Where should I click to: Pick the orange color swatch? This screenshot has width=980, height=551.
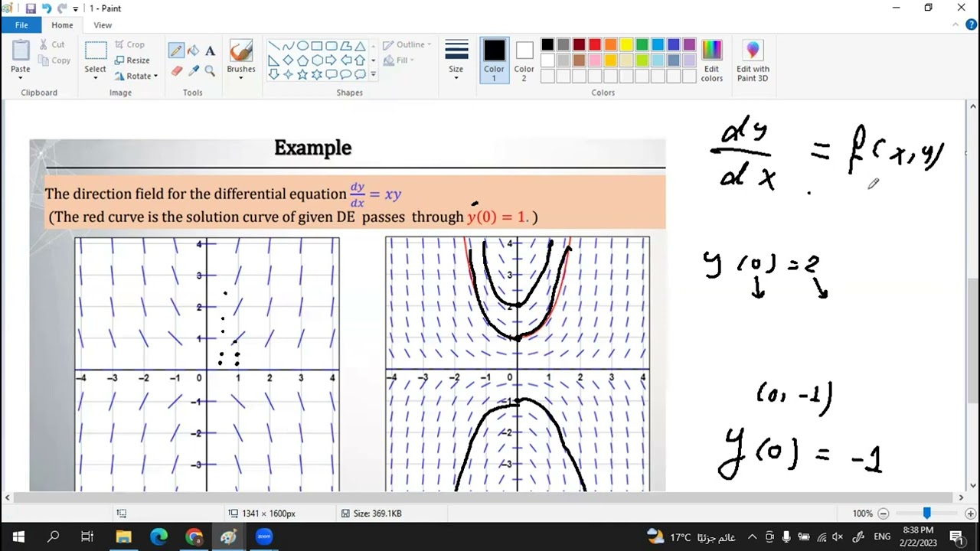pyautogui.click(x=611, y=45)
